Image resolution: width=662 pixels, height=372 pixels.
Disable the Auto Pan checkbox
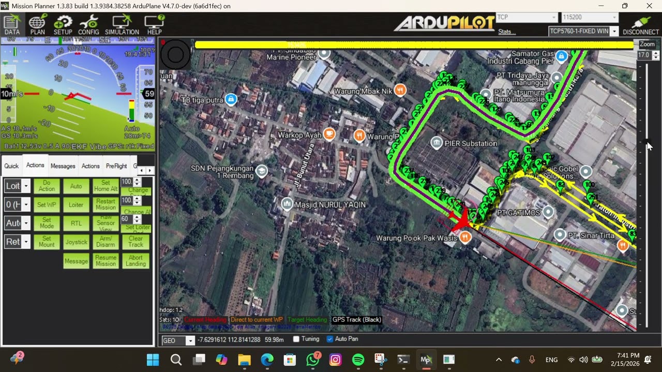tap(330, 339)
